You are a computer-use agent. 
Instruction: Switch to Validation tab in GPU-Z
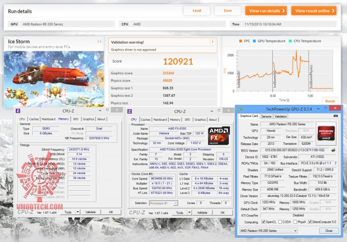280,116
